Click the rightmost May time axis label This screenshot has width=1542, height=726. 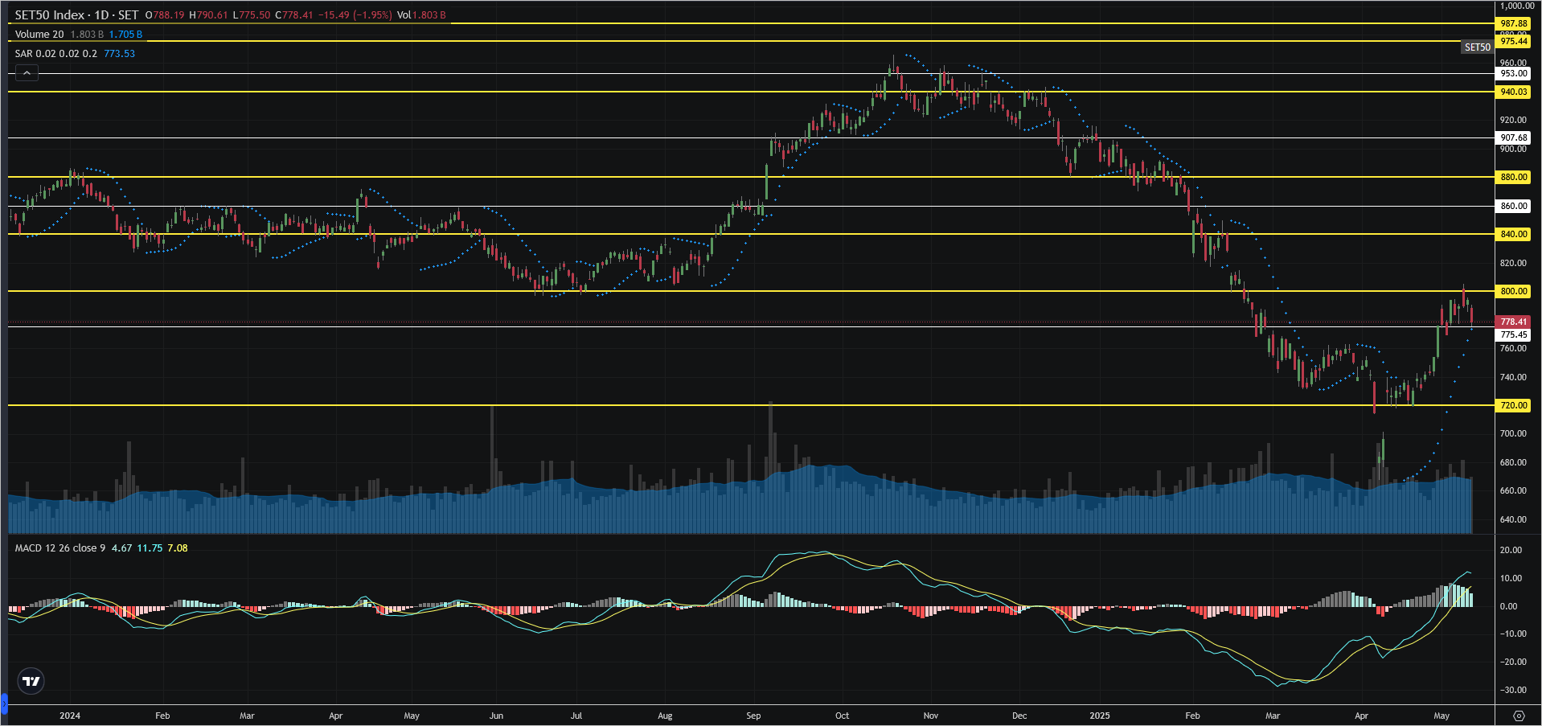coord(1442,716)
